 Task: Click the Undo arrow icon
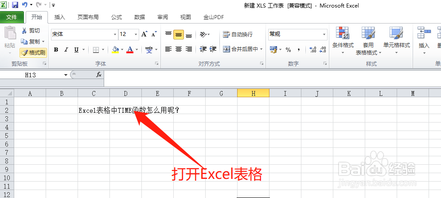(x=24, y=5)
